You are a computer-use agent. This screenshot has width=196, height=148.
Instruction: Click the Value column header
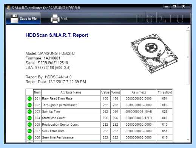pyautogui.click(x=105, y=92)
